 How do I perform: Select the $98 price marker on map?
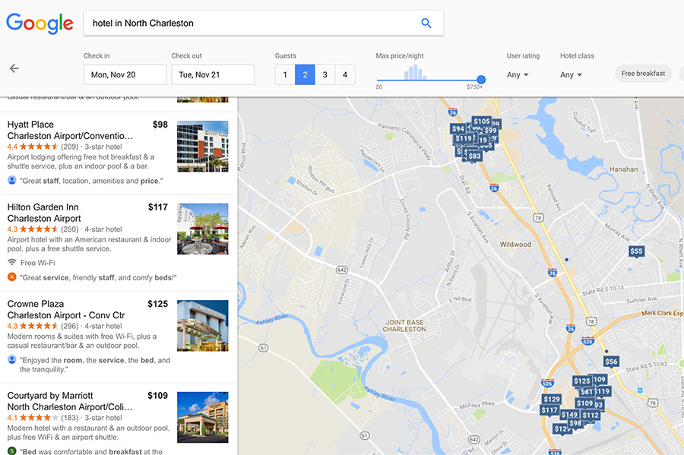point(575,423)
